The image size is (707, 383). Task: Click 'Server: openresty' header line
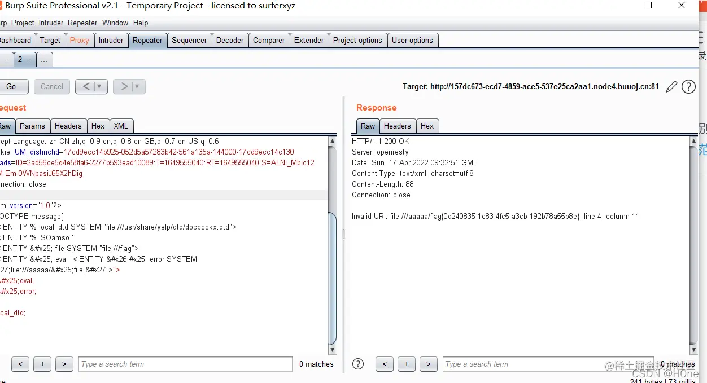pyautogui.click(x=380, y=152)
